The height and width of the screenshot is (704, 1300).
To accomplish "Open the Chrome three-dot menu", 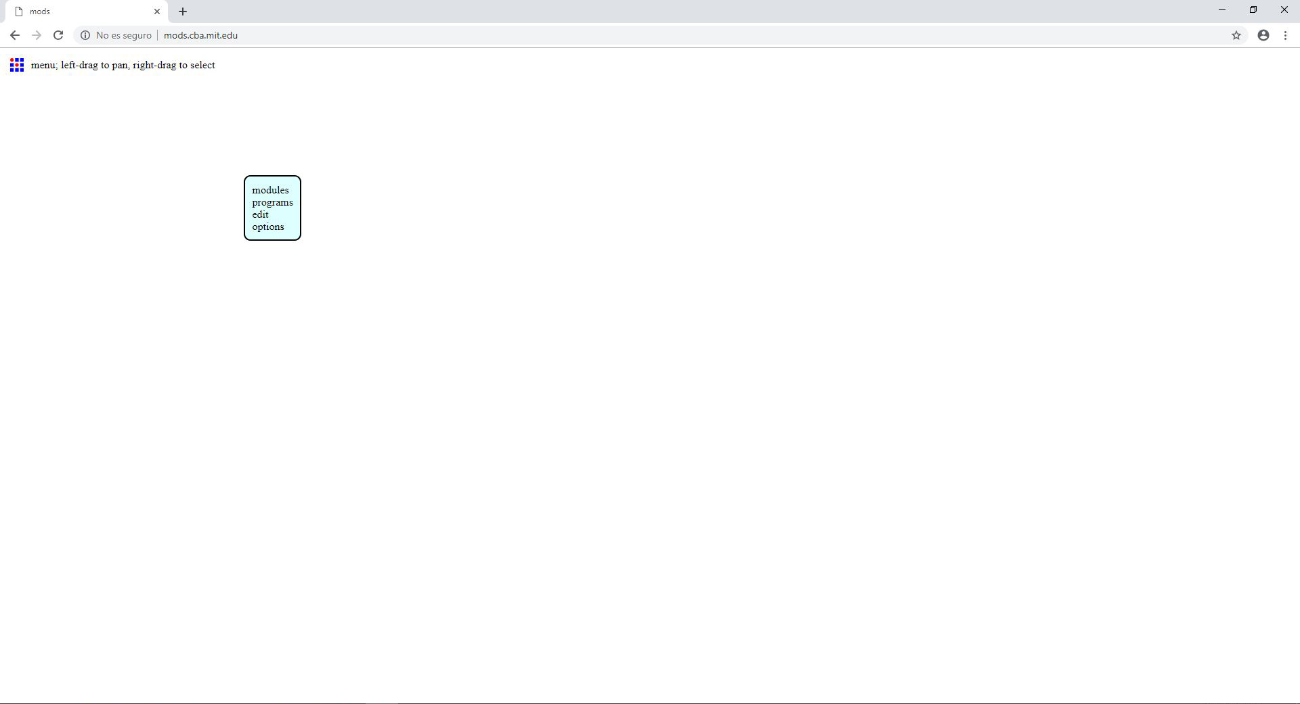I will (1285, 35).
